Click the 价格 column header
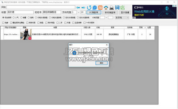The width and height of the screenshot is (178, 109). [x=99, y=27]
